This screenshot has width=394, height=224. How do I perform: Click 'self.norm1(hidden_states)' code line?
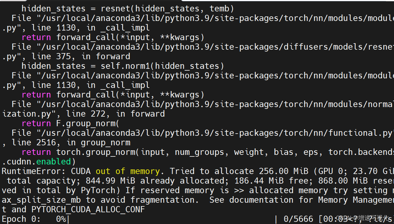(x=162, y=66)
